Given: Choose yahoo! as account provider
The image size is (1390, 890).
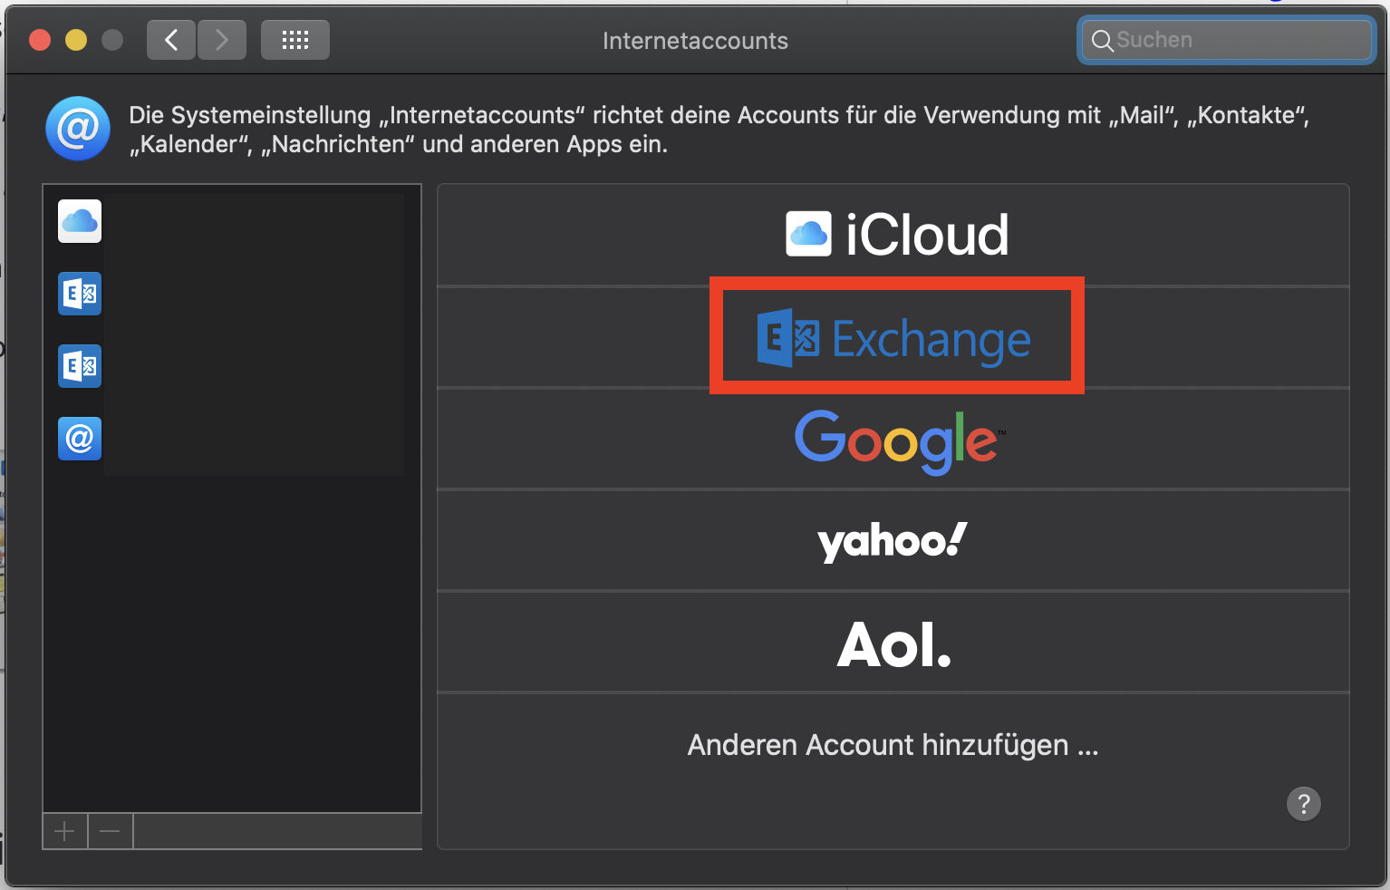Looking at the screenshot, I should point(893,541).
